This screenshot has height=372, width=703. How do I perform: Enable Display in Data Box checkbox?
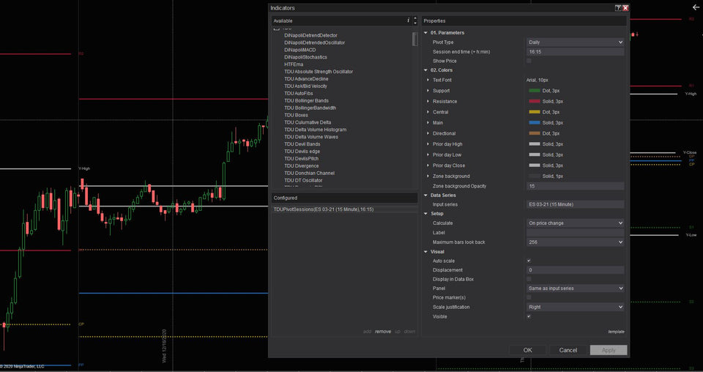[x=529, y=279]
